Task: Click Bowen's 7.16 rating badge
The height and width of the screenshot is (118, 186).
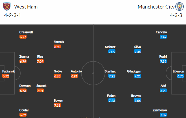Action: (x=57, y=105)
